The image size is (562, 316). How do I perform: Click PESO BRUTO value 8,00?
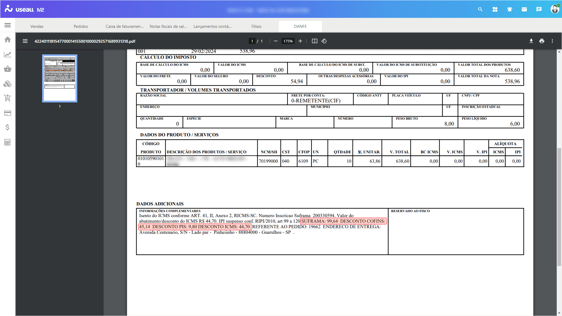point(449,124)
